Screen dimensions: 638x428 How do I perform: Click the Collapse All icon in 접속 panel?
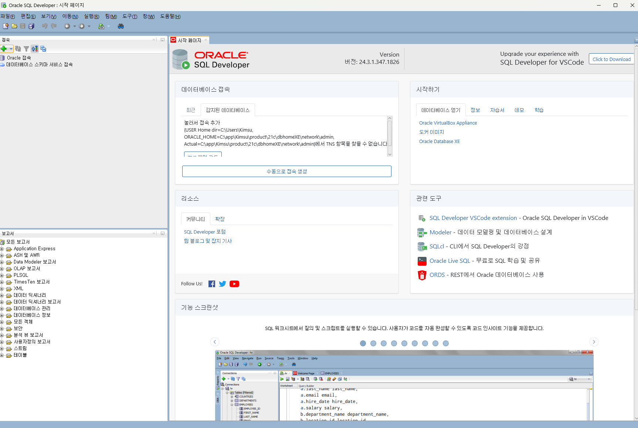[43, 49]
